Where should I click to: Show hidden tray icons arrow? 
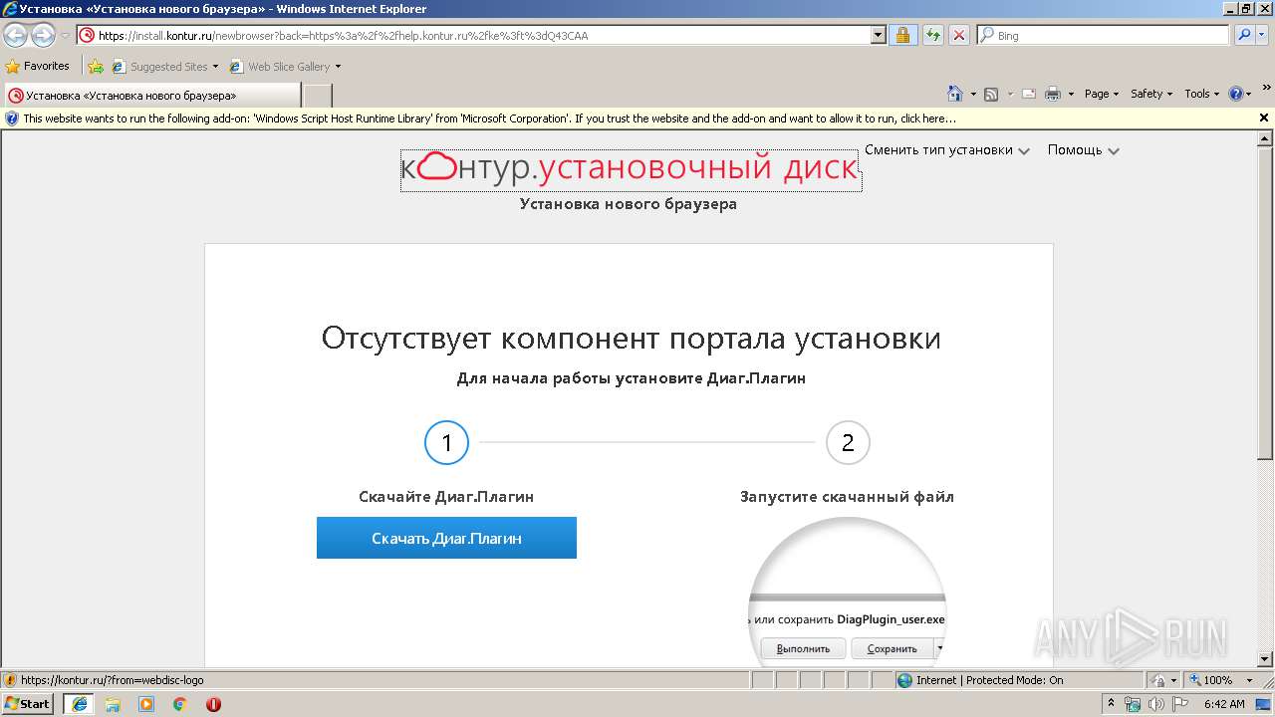pos(1111,704)
